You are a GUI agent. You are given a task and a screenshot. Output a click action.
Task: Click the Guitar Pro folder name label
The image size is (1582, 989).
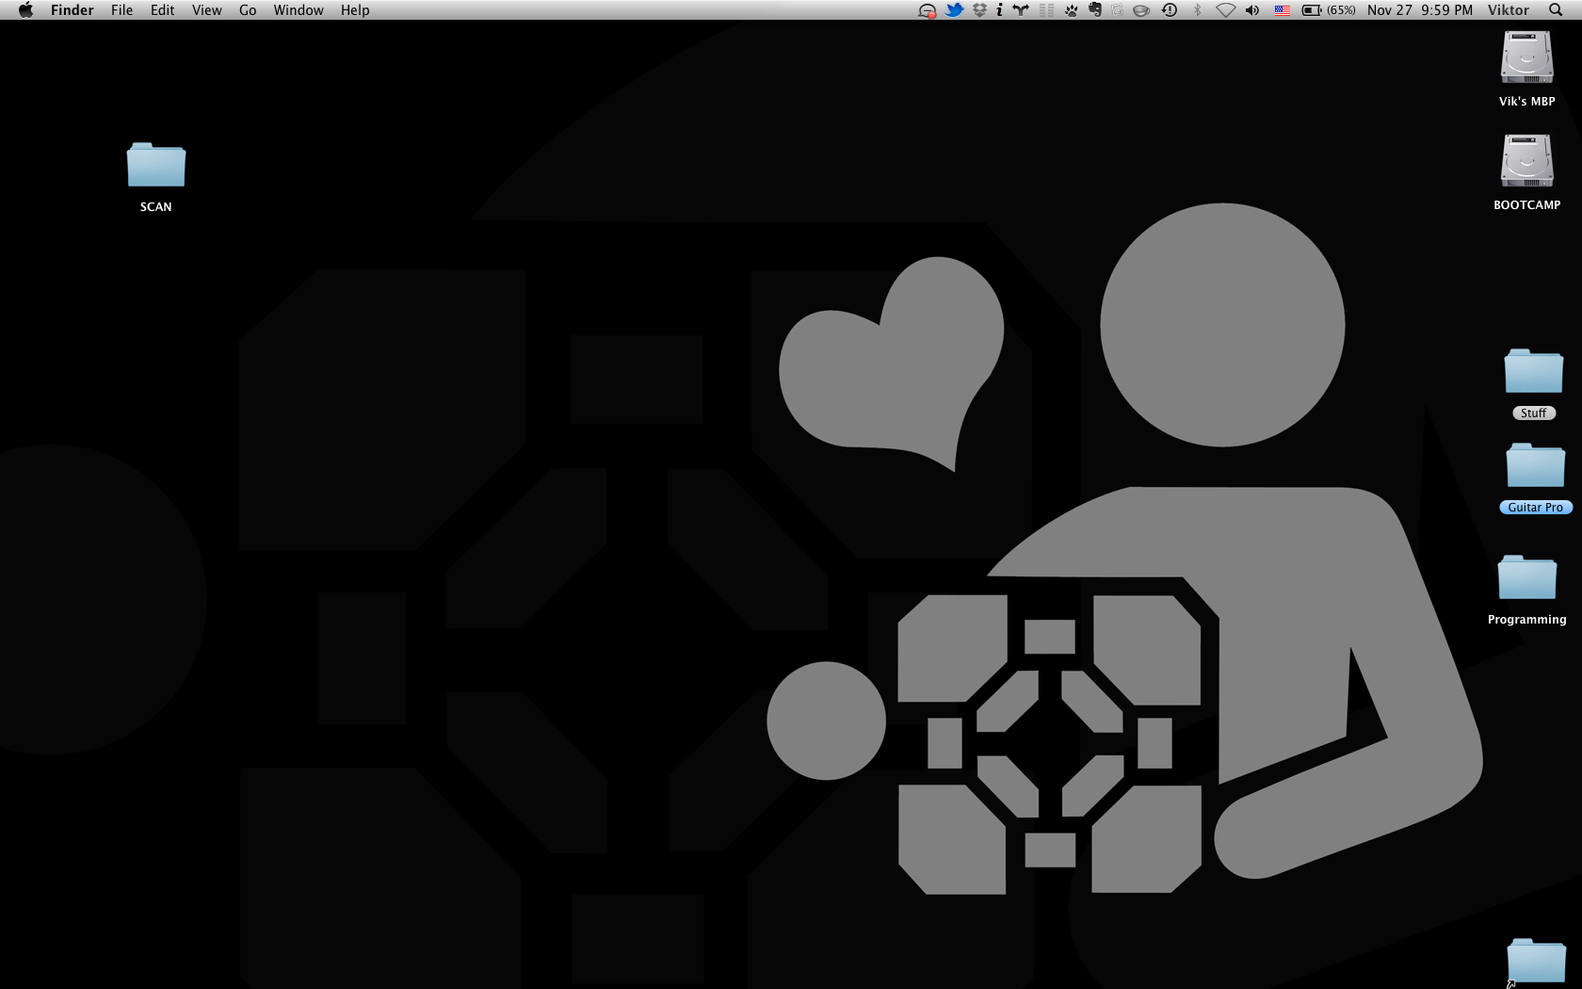[x=1536, y=508]
